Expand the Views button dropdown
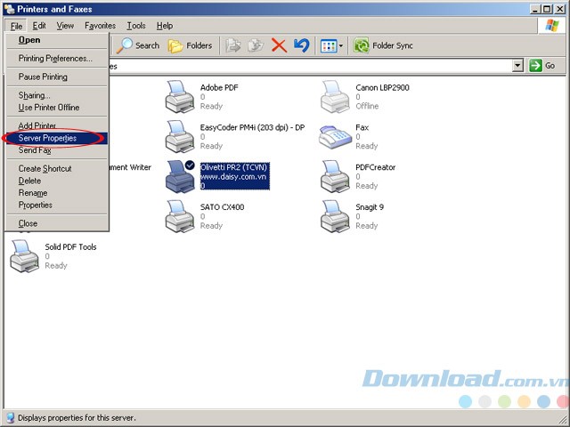Image resolution: width=570 pixels, height=427 pixels. 339,45
